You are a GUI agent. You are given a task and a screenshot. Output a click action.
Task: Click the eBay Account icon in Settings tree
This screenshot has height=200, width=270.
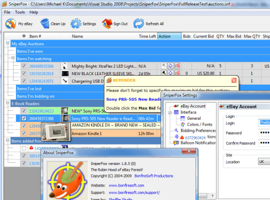176,106
